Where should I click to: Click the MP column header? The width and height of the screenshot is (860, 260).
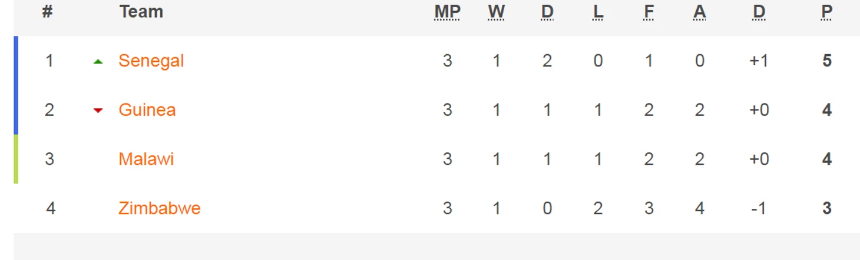click(x=447, y=12)
